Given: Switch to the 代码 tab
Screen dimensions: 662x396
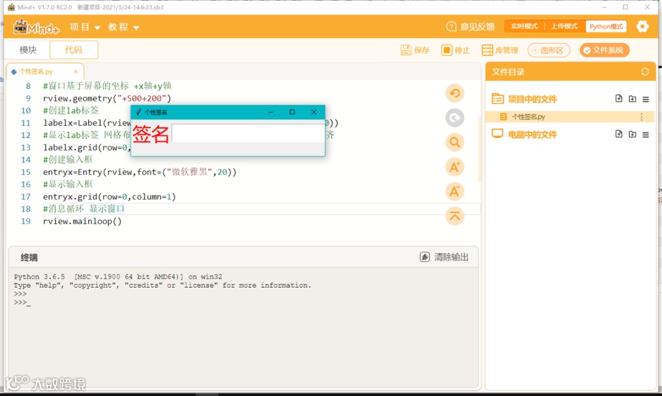Looking at the screenshot, I should tap(74, 50).
